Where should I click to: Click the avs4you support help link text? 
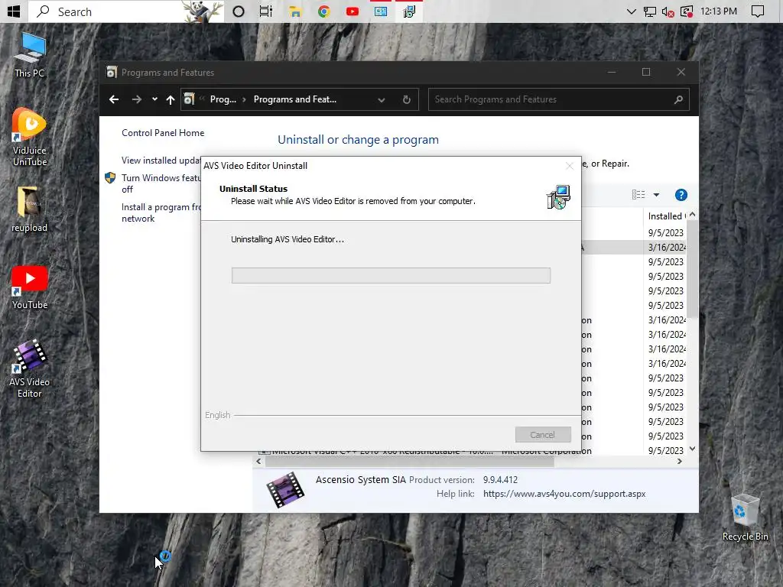click(x=564, y=494)
